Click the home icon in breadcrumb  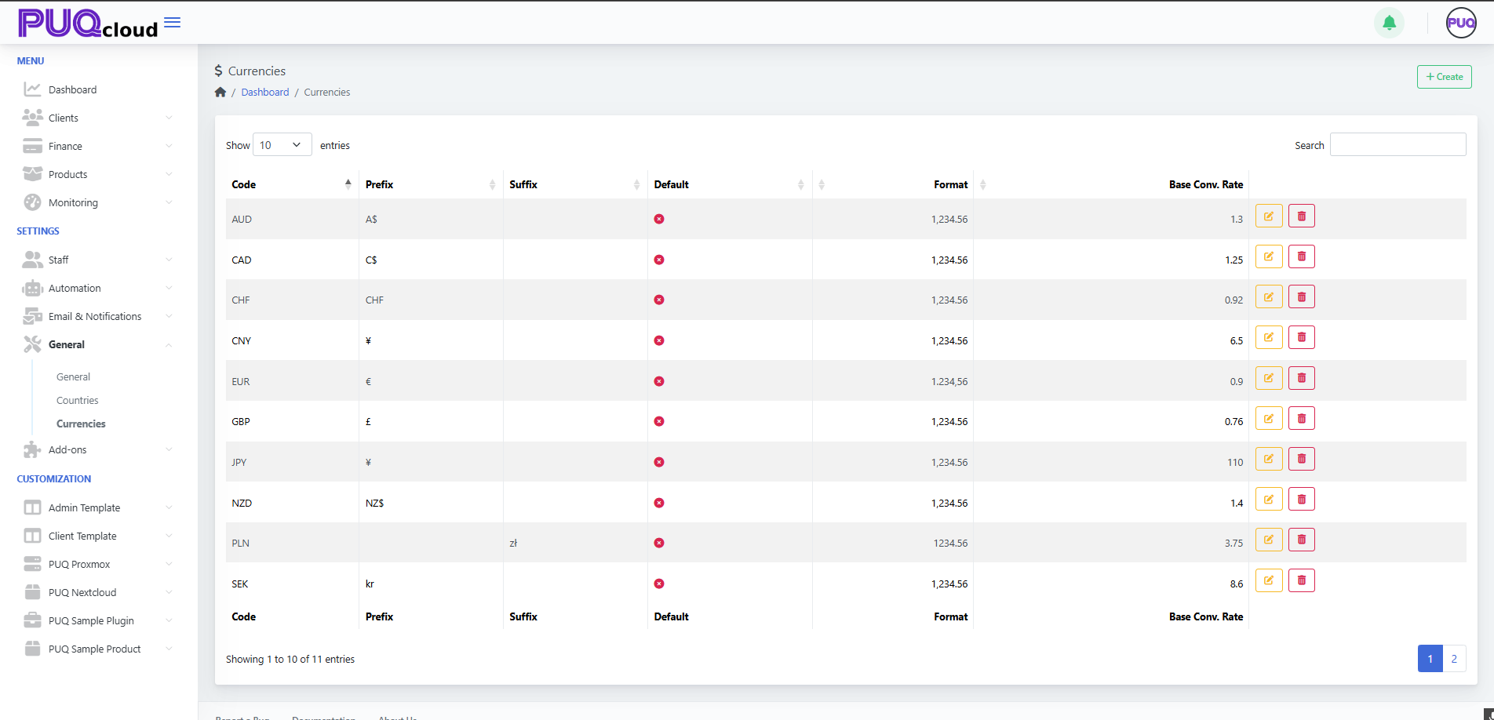(220, 92)
